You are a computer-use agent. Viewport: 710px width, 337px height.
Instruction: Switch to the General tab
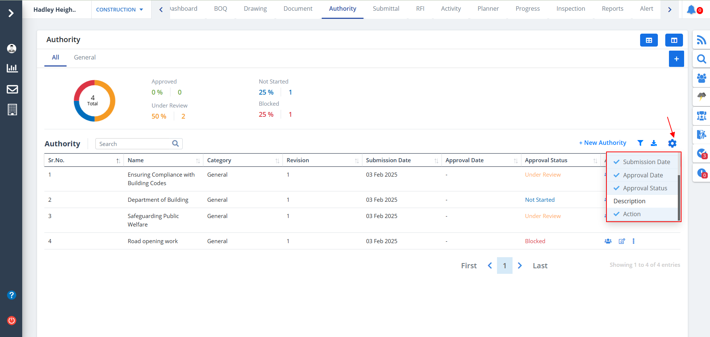click(x=85, y=57)
